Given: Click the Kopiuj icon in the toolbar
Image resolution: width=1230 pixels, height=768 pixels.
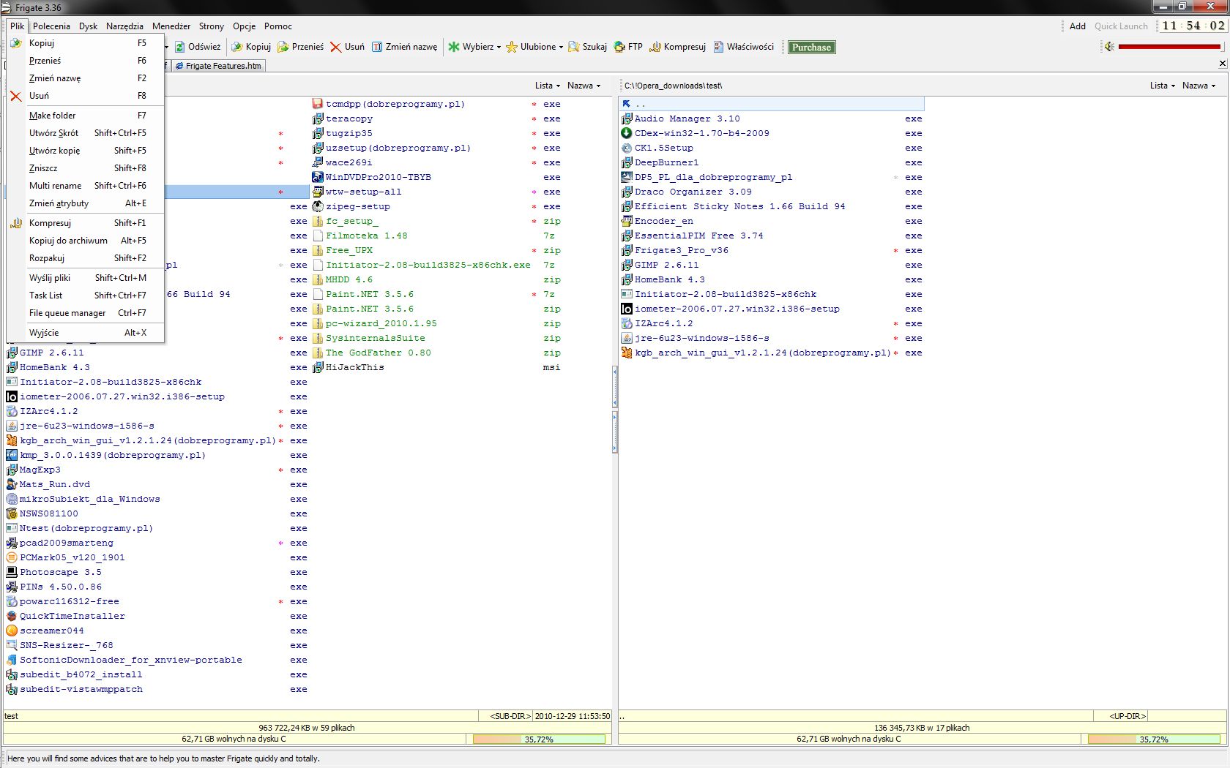Looking at the screenshot, I should coord(237,47).
